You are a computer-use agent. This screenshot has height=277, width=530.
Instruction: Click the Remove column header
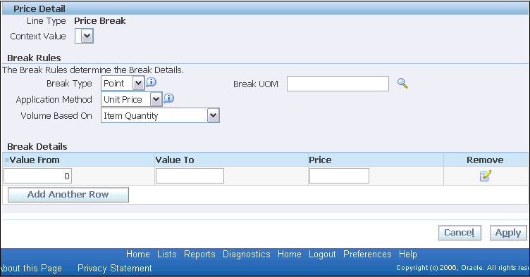(x=485, y=160)
